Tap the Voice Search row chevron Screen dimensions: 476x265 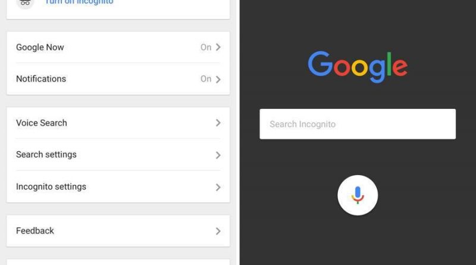coord(218,123)
